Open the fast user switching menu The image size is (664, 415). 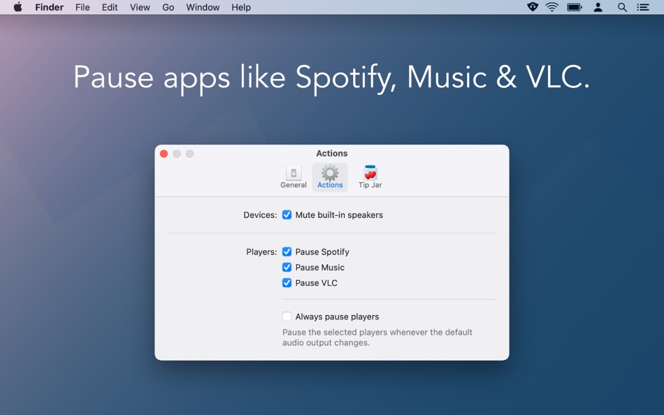598,7
